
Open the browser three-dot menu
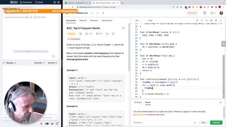click(224, 7)
